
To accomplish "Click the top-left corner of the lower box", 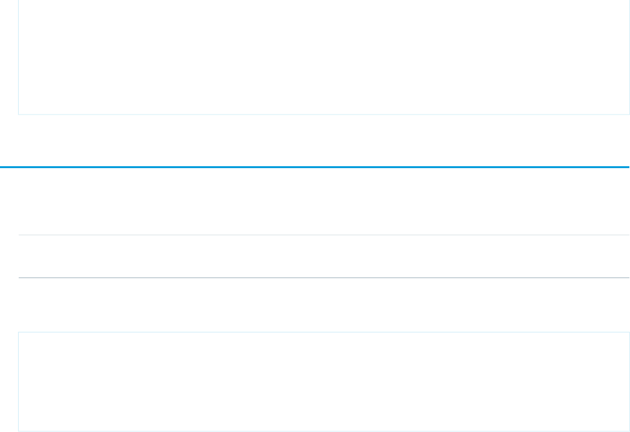I will click(18, 332).
